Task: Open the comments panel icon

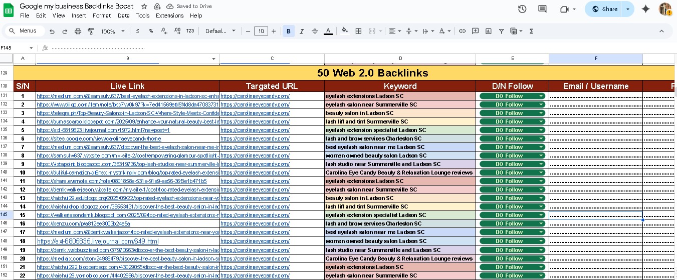Action: [x=542, y=9]
